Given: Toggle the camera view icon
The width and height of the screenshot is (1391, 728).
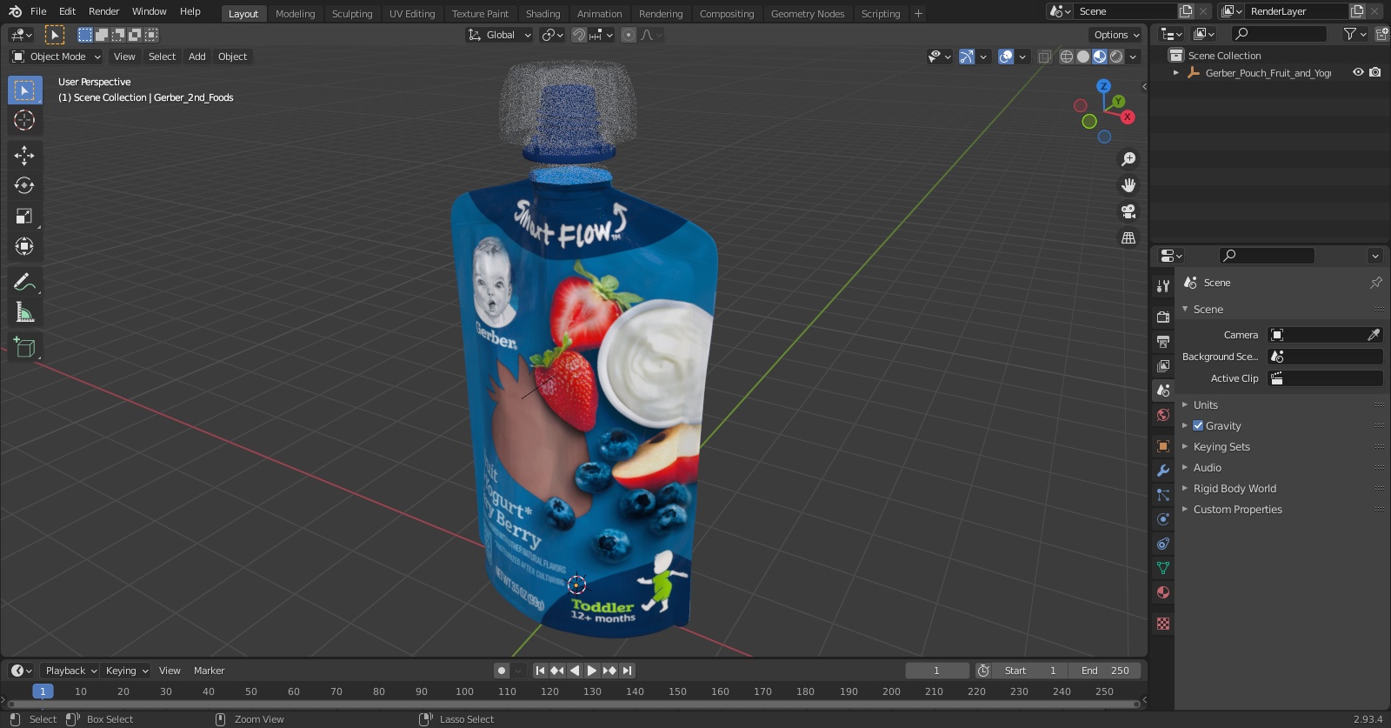Looking at the screenshot, I should click(1128, 211).
